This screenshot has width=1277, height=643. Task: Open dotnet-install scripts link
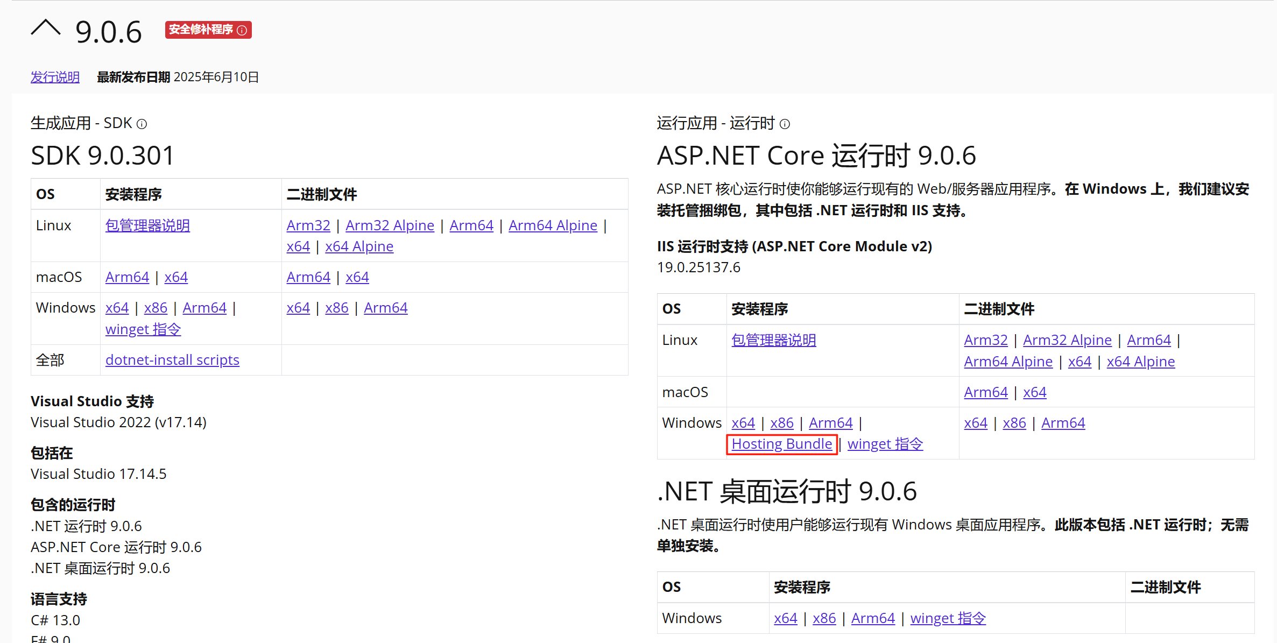coord(172,360)
